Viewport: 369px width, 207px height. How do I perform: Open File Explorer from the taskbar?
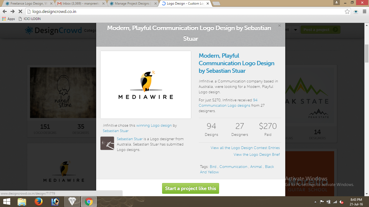tap(22, 202)
